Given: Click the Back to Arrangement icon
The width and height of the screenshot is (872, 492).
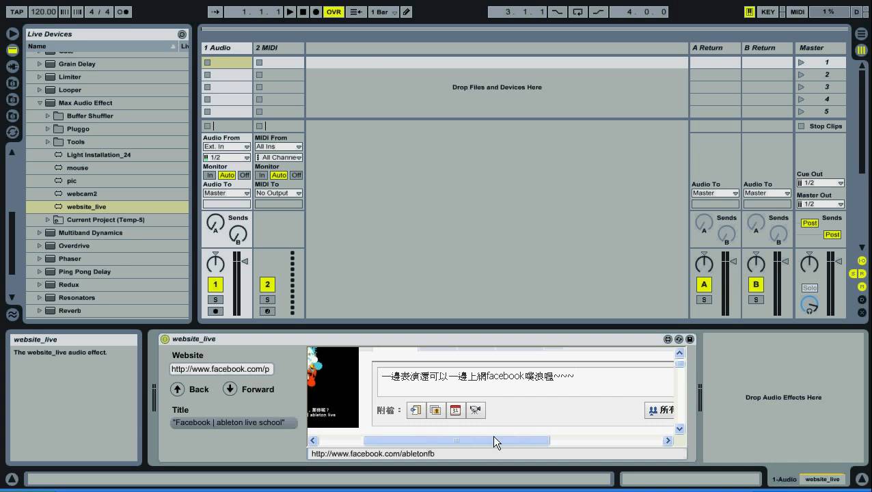Looking at the screenshot, I should (x=355, y=12).
